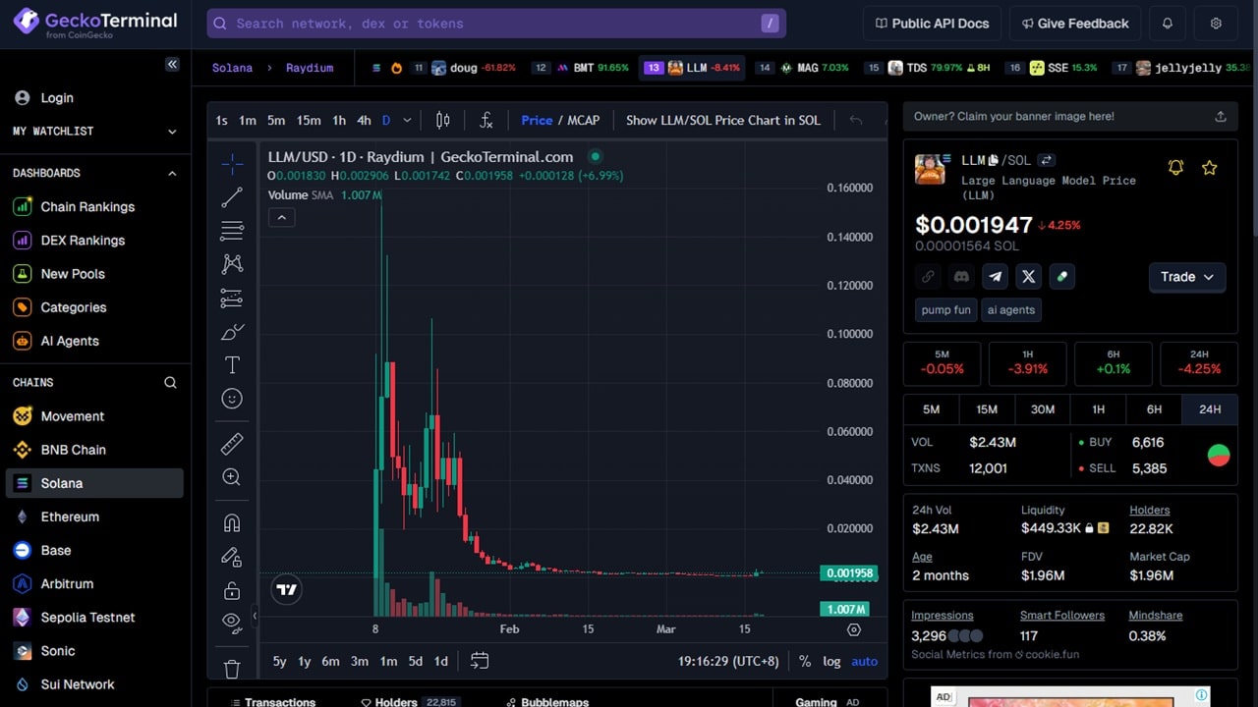The image size is (1258, 707).
Task: Click the Raydium breadcrumb link
Action: tap(310, 68)
